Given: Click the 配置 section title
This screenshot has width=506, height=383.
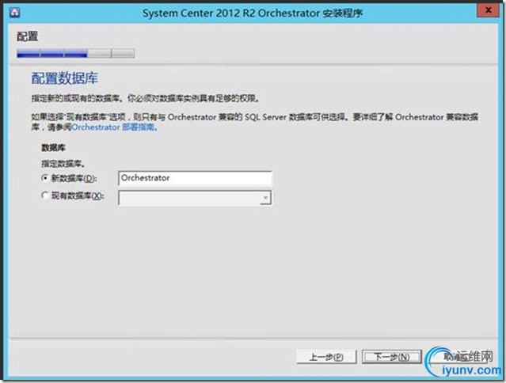Looking at the screenshot, I should click(28, 36).
